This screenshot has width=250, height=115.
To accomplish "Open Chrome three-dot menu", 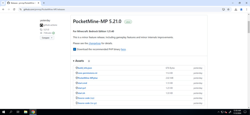I will 246,9.
